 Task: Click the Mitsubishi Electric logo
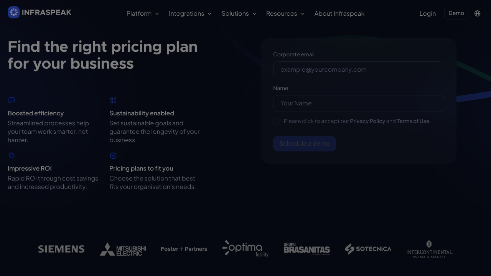(123, 249)
